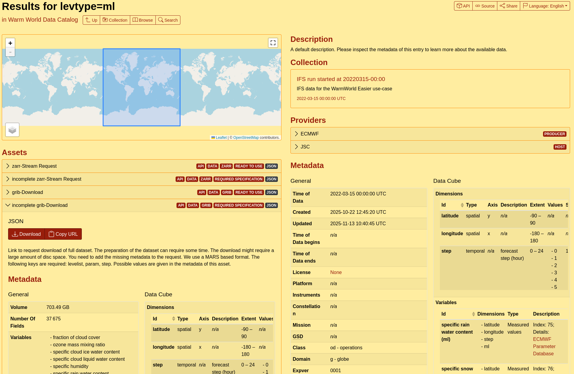Expand incomplete zarr-Stream Request asset
The width and height of the screenshot is (574, 374).
point(142,179)
